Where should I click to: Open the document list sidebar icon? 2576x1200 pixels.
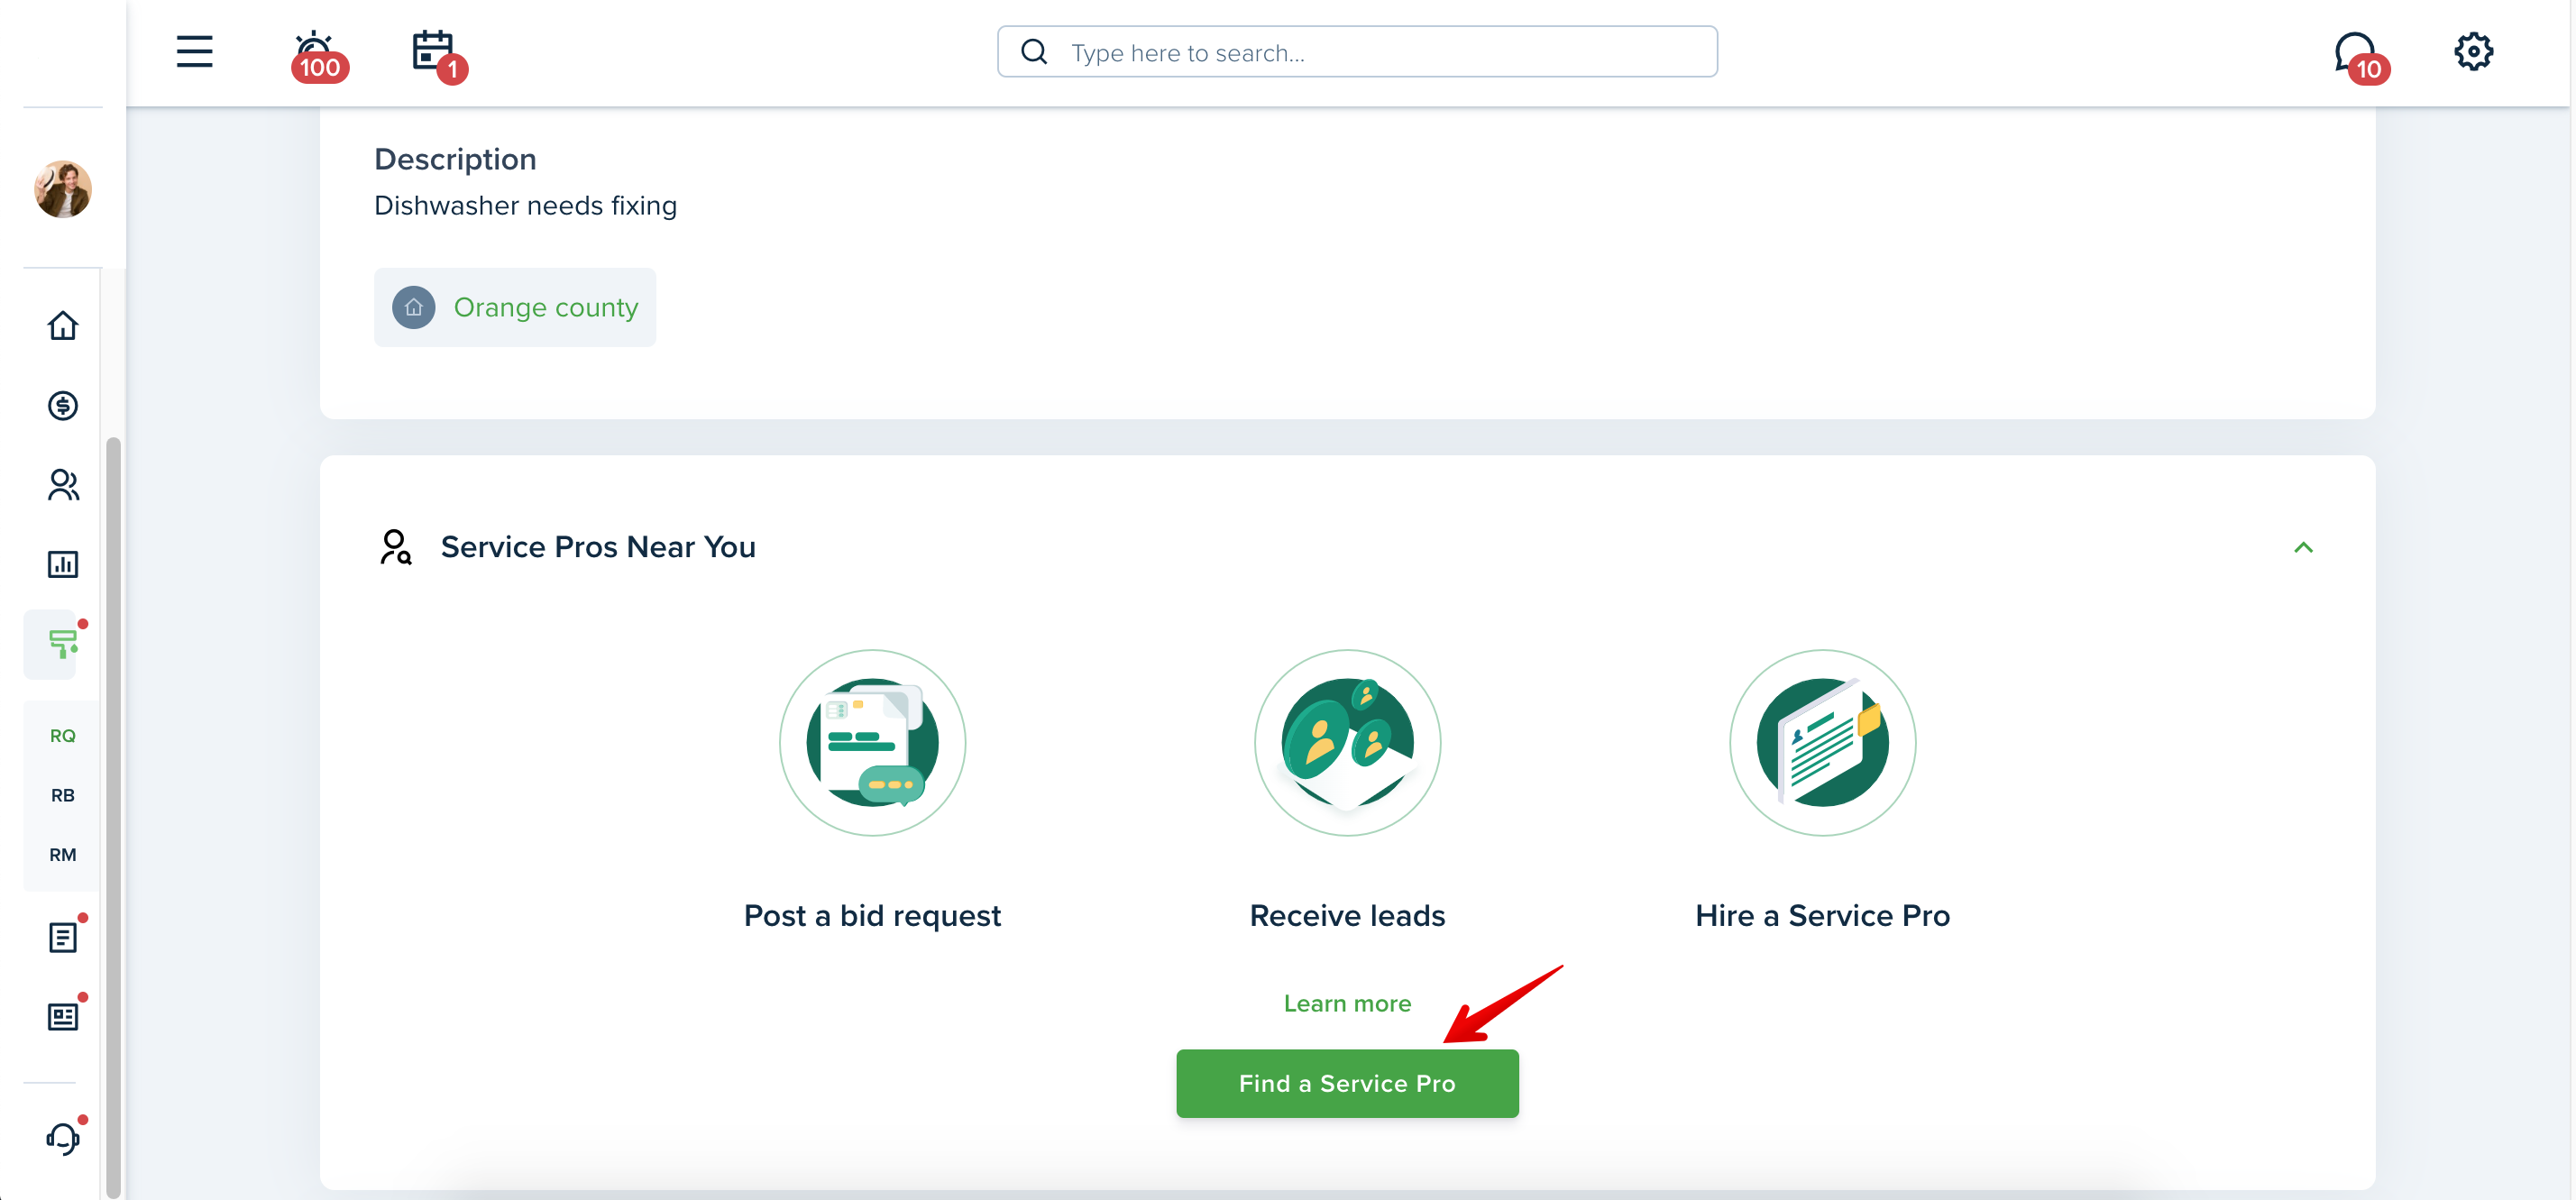pyautogui.click(x=63, y=937)
